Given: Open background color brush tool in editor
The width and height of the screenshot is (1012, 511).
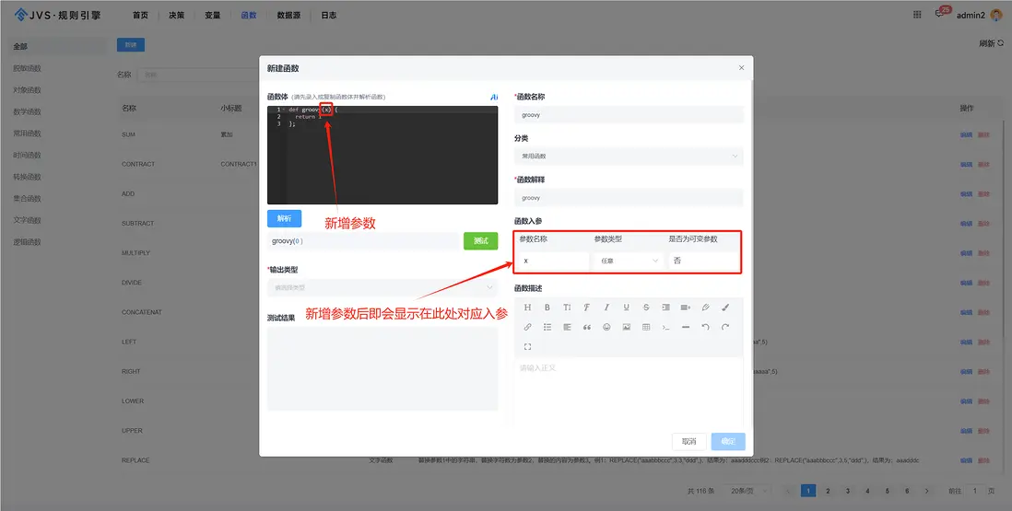Looking at the screenshot, I should (x=725, y=308).
